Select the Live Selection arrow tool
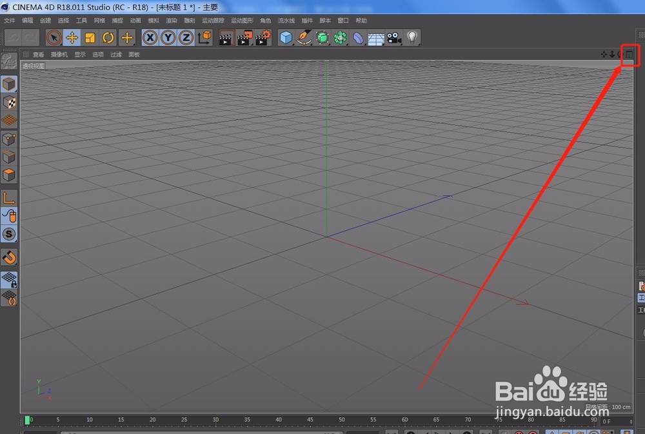 (x=54, y=38)
